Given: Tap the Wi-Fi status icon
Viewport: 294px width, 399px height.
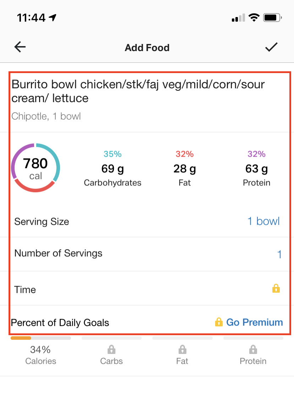Looking at the screenshot, I should pyautogui.click(x=254, y=18).
